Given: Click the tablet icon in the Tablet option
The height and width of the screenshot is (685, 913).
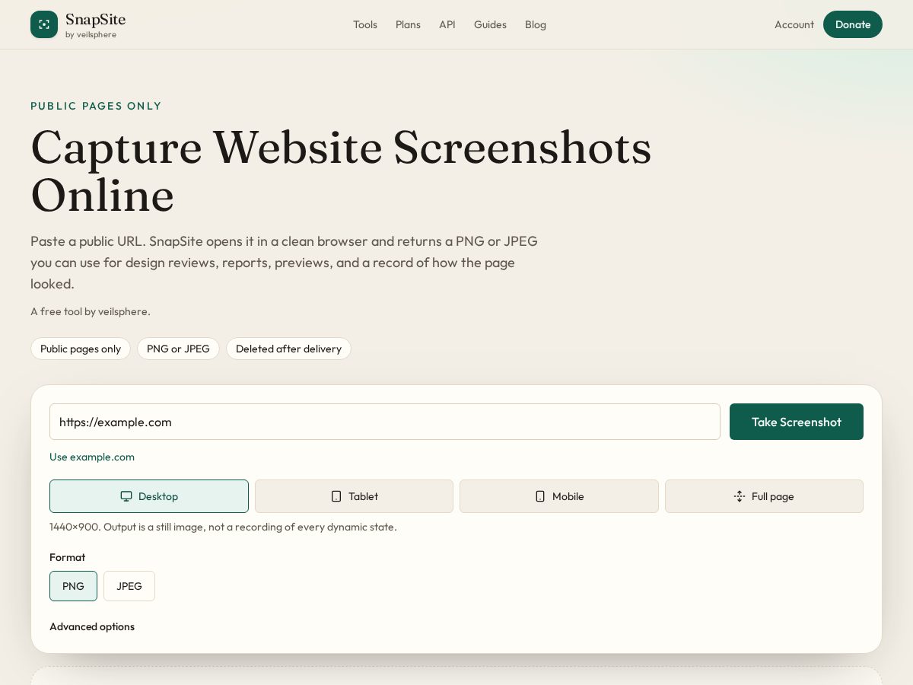Looking at the screenshot, I should pos(336,496).
